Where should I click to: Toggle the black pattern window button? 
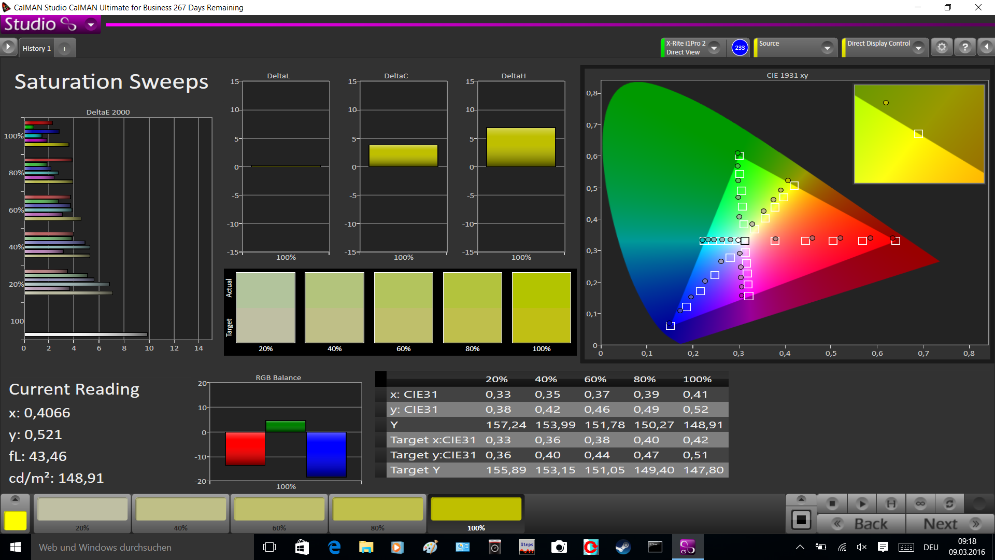coord(801,520)
